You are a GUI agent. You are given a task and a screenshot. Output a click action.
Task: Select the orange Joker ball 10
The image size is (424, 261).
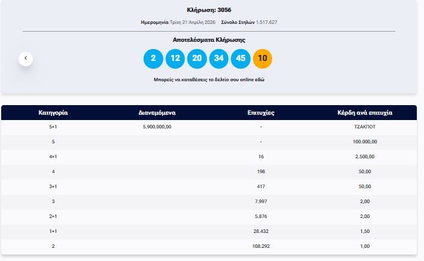[x=263, y=59]
